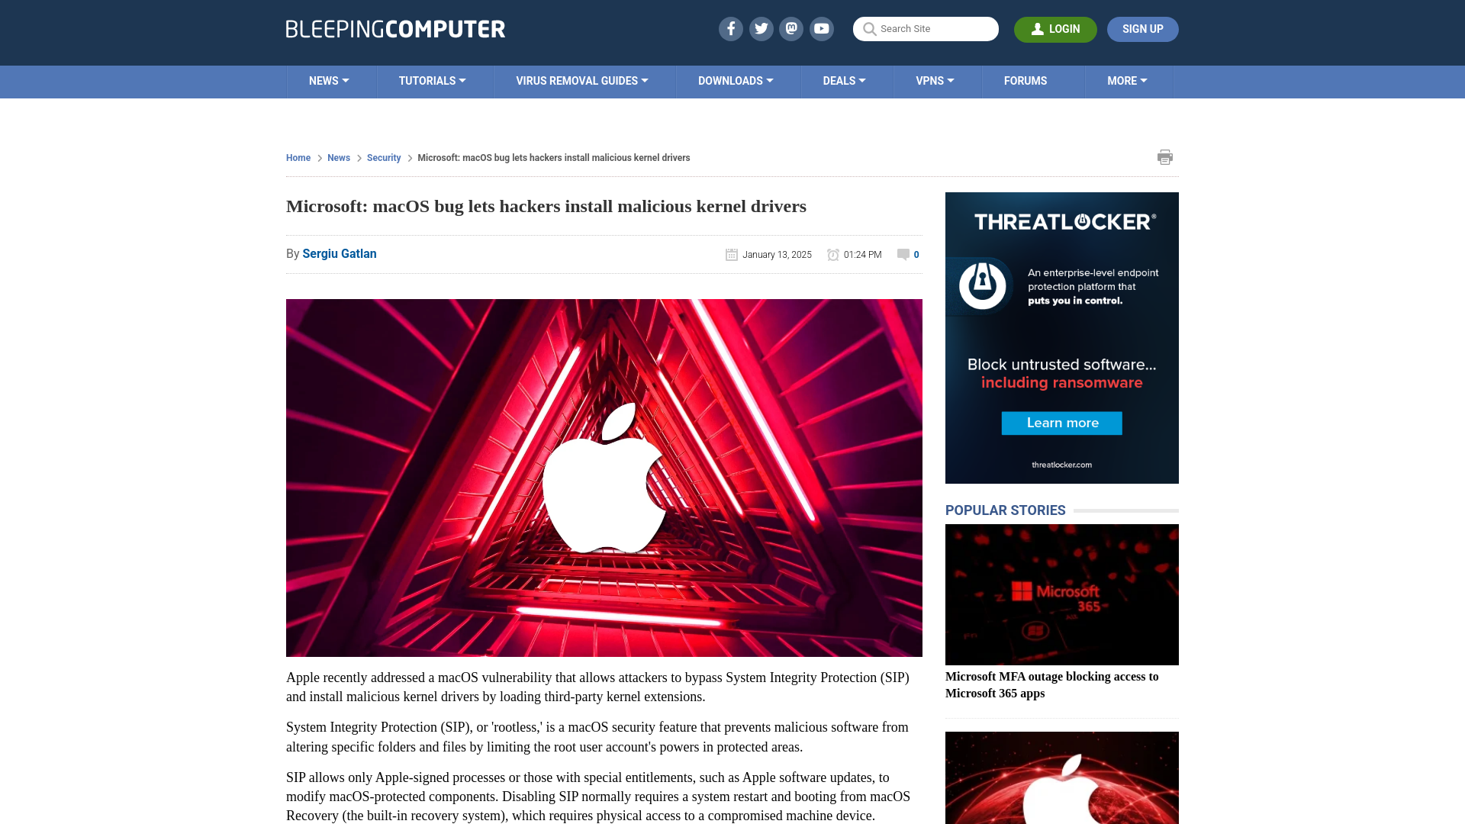This screenshot has height=824, width=1465.
Task: Click the LOGIN button
Action: (x=1055, y=28)
